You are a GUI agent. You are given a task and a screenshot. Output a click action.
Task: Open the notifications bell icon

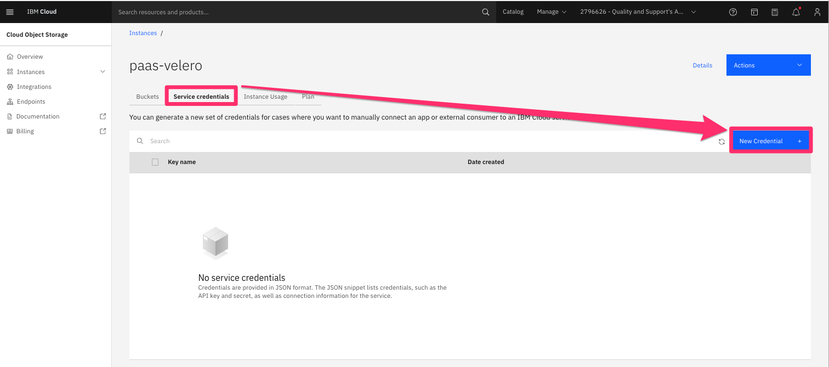coord(796,12)
